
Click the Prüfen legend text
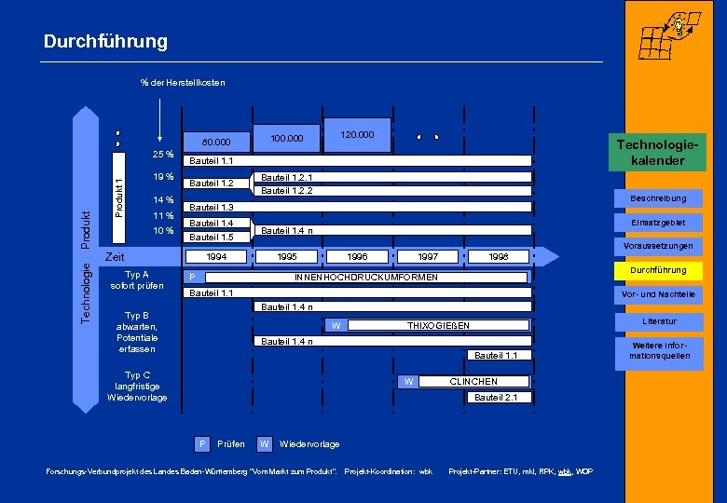click(x=231, y=443)
